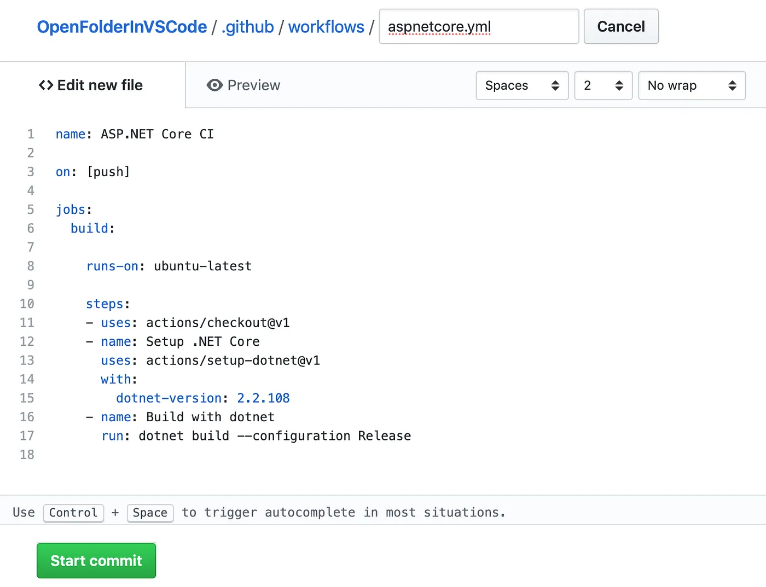
Task: Open the indent size dropdown showing 2
Action: coord(603,85)
